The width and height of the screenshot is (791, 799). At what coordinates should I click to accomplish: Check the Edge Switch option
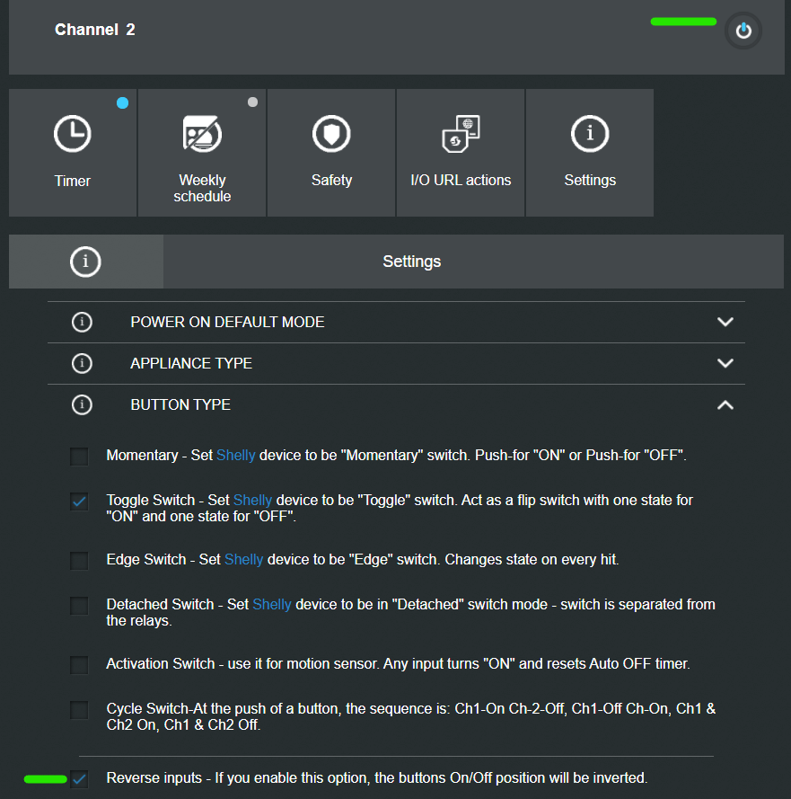pos(80,561)
